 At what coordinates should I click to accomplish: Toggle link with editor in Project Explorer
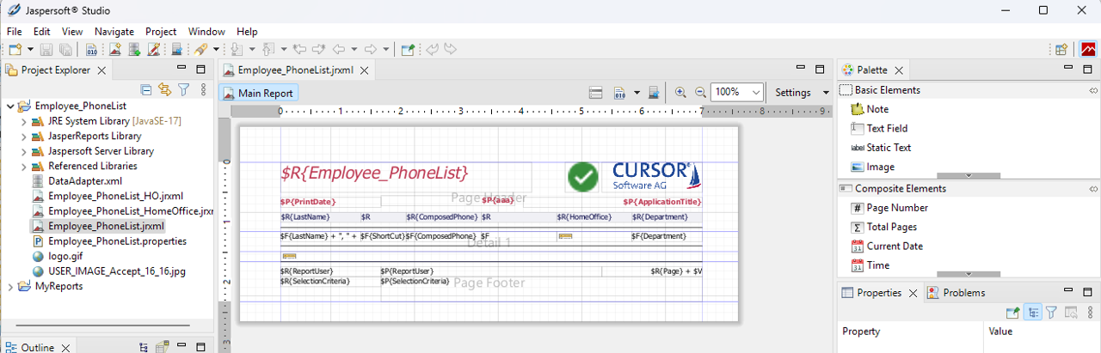click(x=163, y=89)
